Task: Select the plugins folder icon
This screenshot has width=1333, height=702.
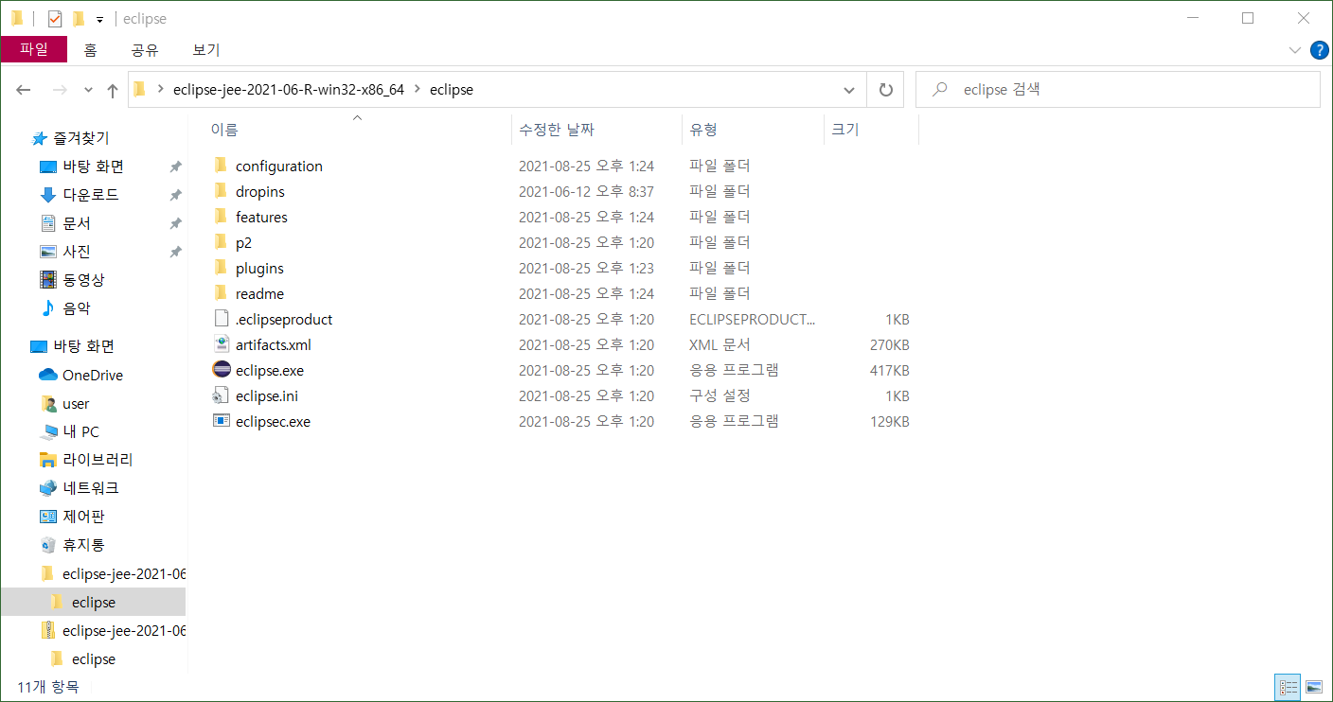Action: pyautogui.click(x=221, y=268)
